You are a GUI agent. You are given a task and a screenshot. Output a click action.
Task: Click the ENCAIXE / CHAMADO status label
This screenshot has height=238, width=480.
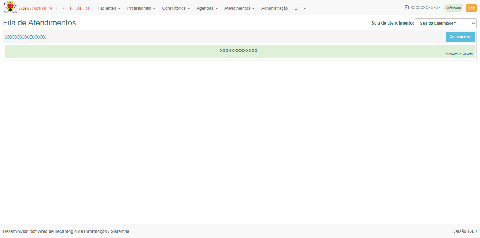(459, 54)
